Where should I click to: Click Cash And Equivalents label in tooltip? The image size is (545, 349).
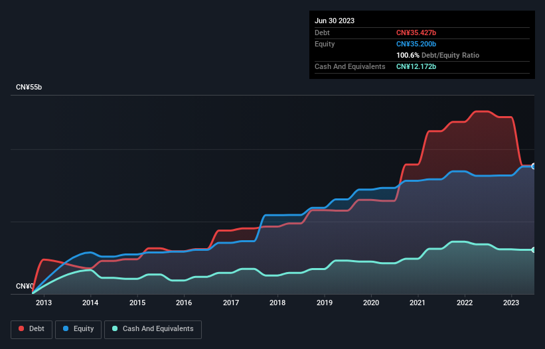[x=350, y=66]
